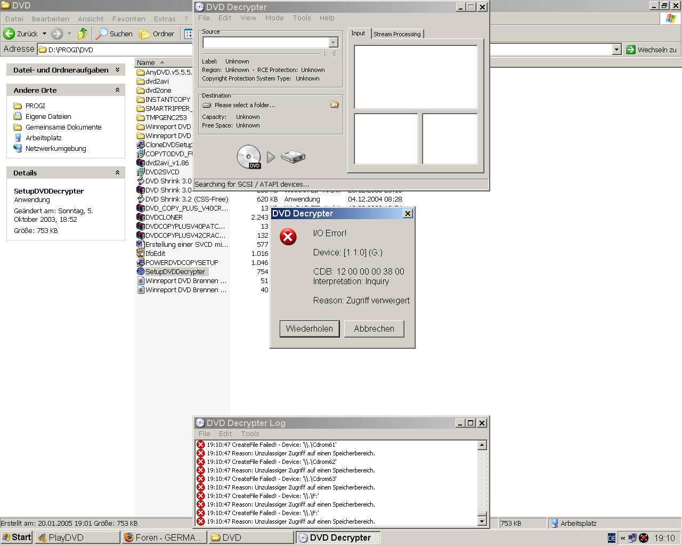Open the File menu in DVD Decrypter

204,18
